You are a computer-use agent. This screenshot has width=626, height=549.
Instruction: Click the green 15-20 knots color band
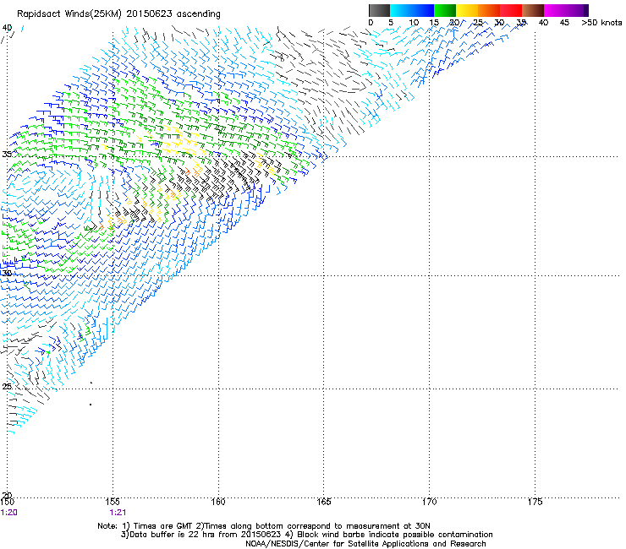point(445,10)
